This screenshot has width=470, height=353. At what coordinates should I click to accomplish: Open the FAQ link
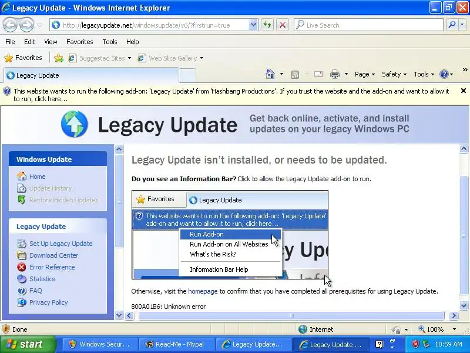point(36,291)
